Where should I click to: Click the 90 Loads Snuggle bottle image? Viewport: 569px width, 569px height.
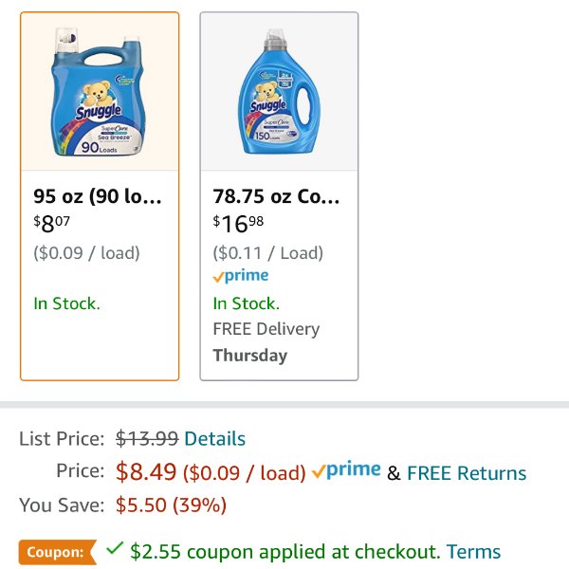(x=99, y=92)
